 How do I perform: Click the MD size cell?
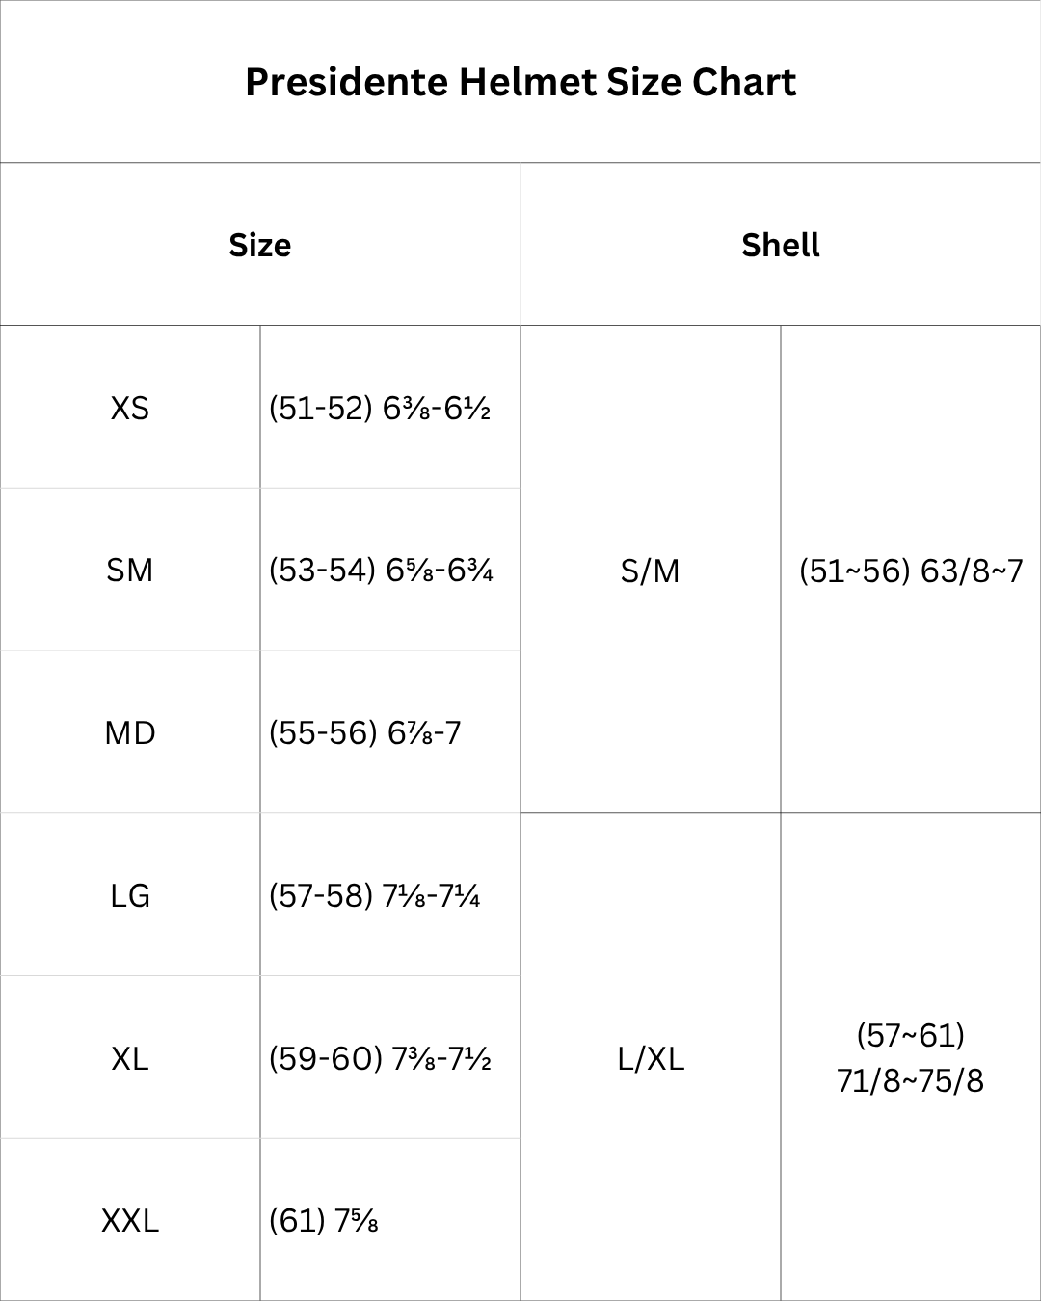click(130, 733)
